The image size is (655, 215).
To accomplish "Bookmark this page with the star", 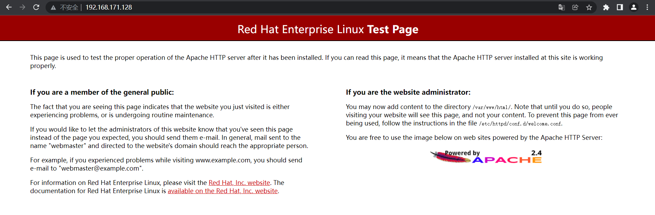I will [589, 7].
